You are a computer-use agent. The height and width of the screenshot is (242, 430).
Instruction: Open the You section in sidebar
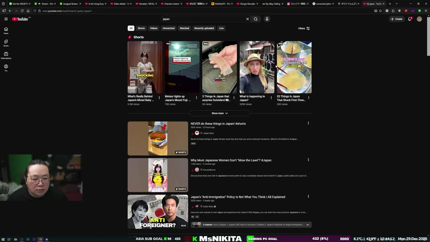(6, 68)
